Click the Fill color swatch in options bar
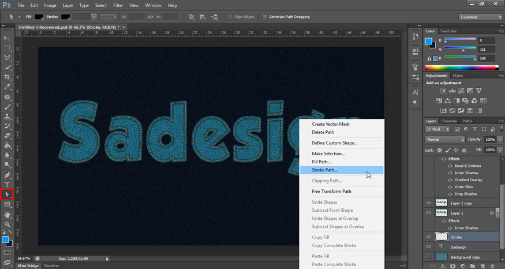The height and width of the screenshot is (269, 505). coord(39,17)
